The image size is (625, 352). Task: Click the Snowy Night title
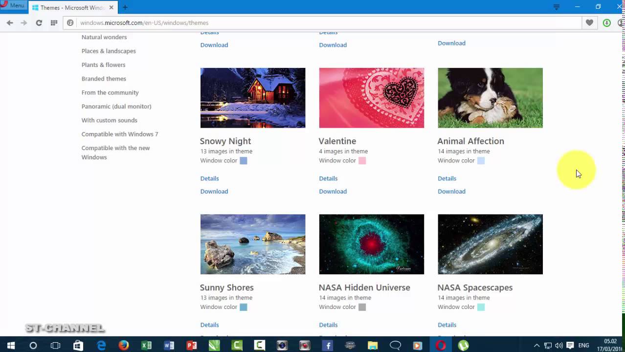pos(225,141)
